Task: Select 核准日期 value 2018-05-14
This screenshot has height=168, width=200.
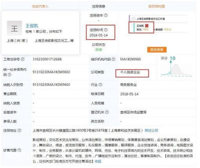Action: tap(129, 94)
